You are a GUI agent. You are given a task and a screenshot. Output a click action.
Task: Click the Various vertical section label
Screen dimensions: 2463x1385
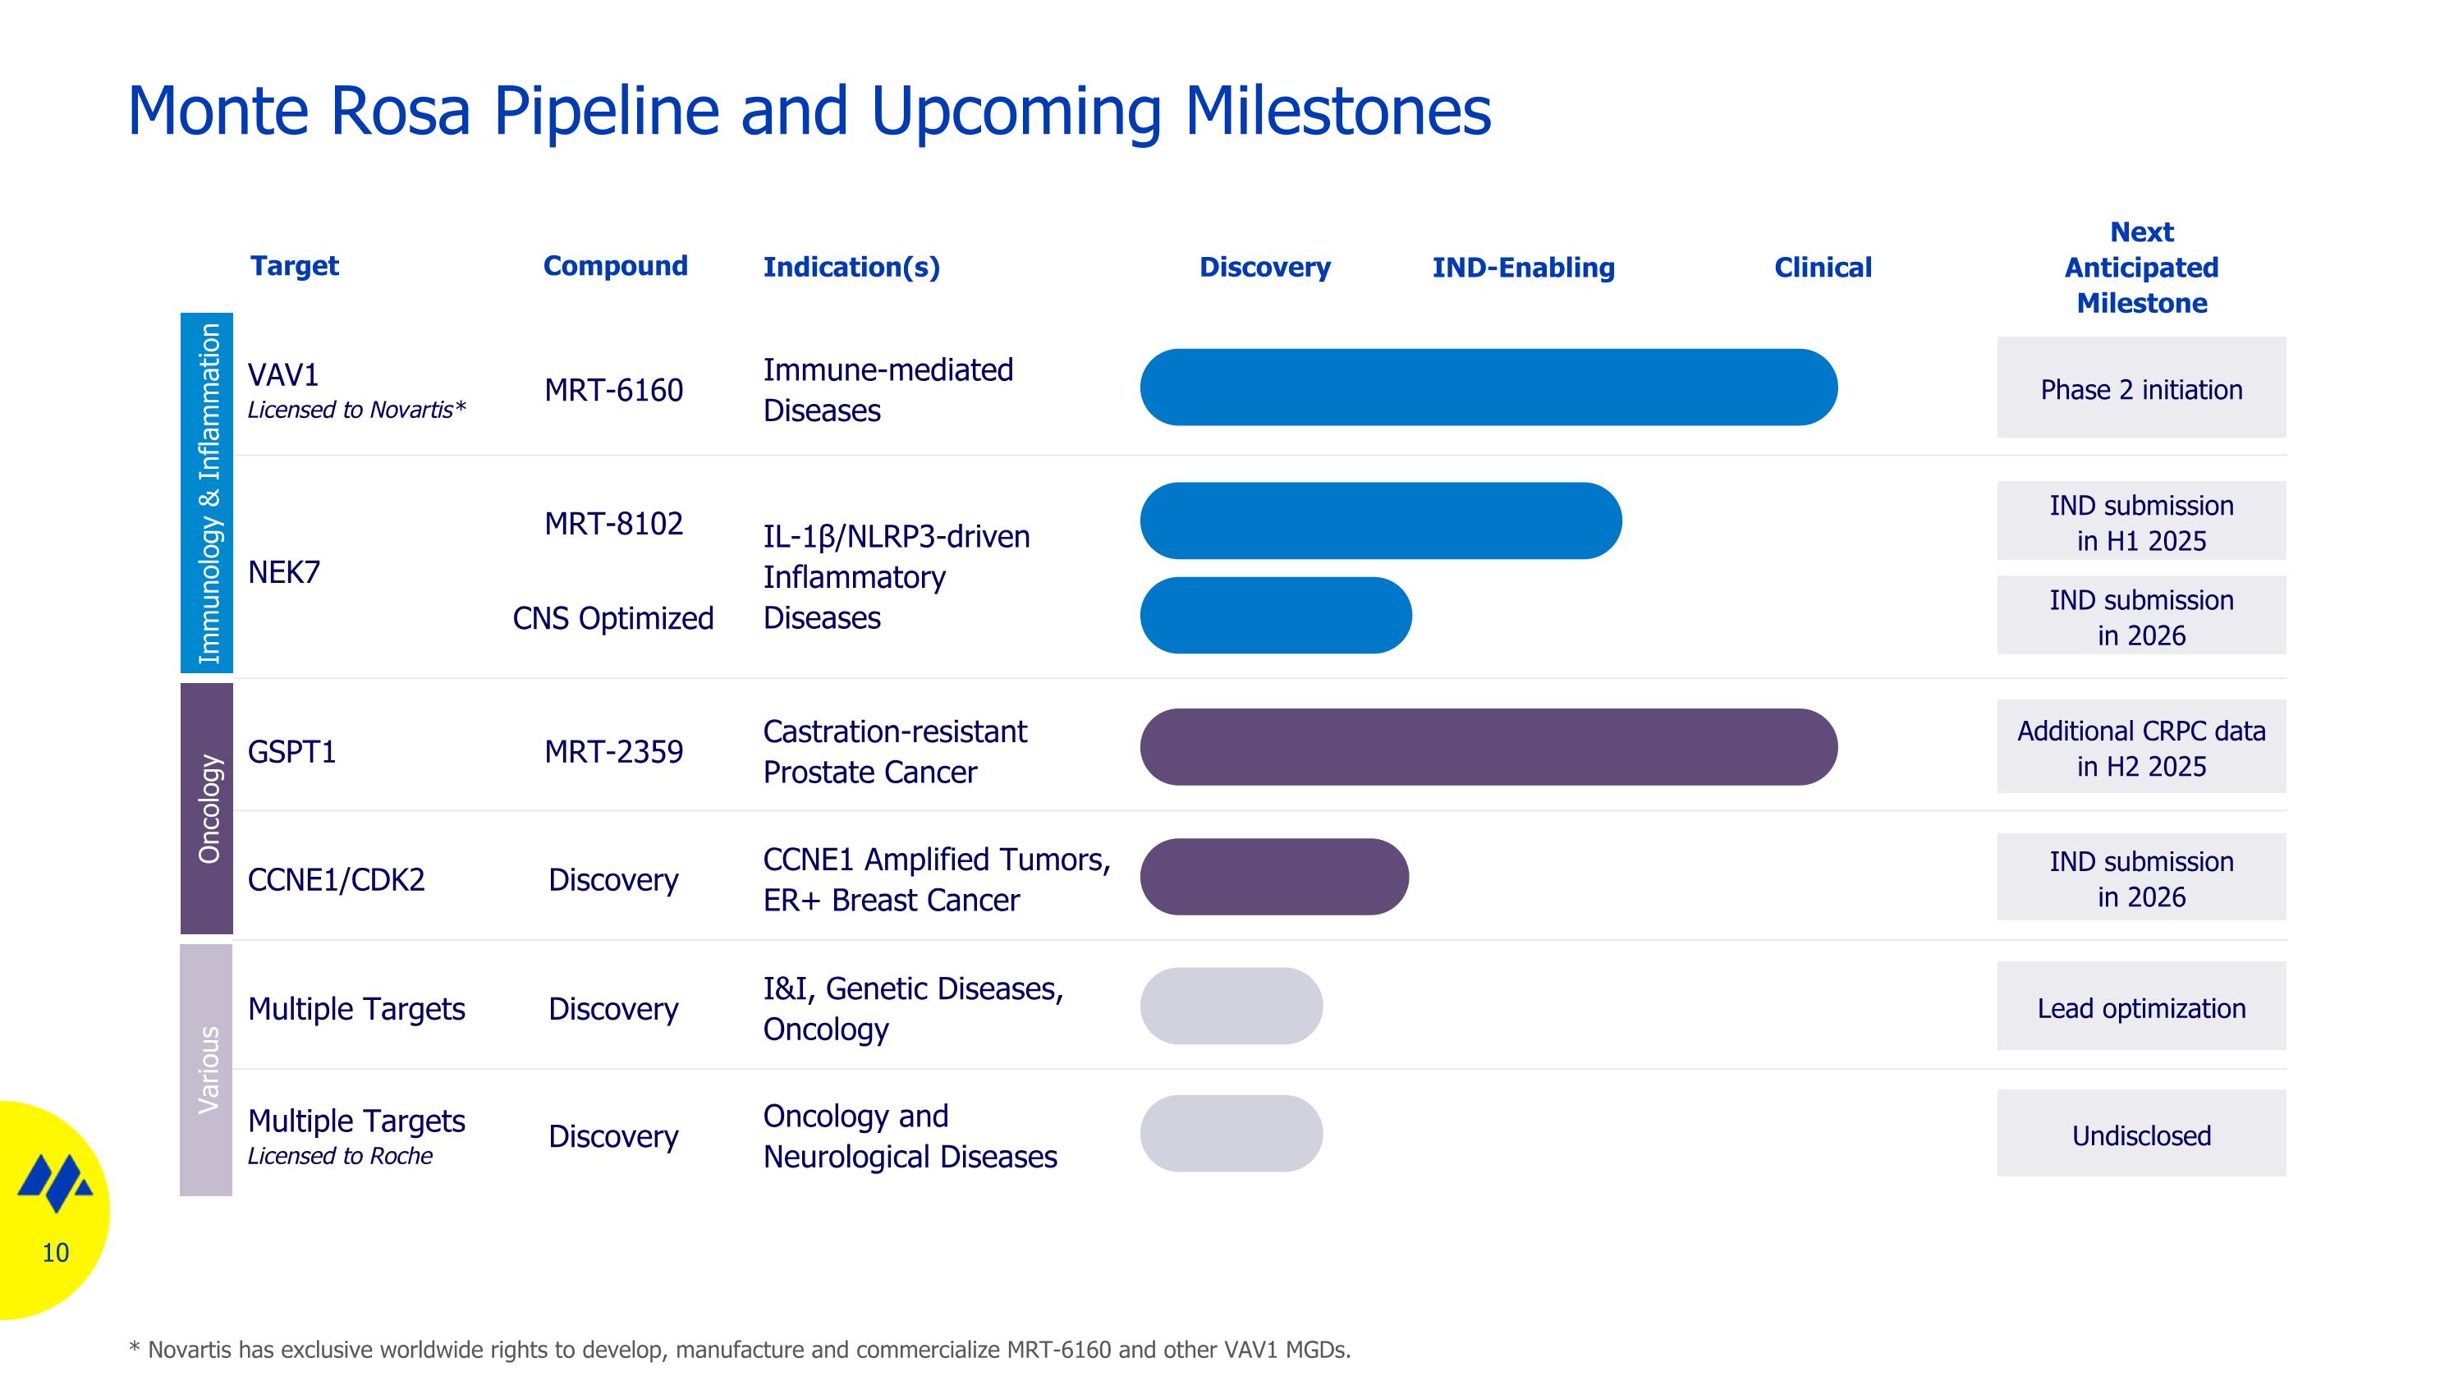[x=207, y=1070]
